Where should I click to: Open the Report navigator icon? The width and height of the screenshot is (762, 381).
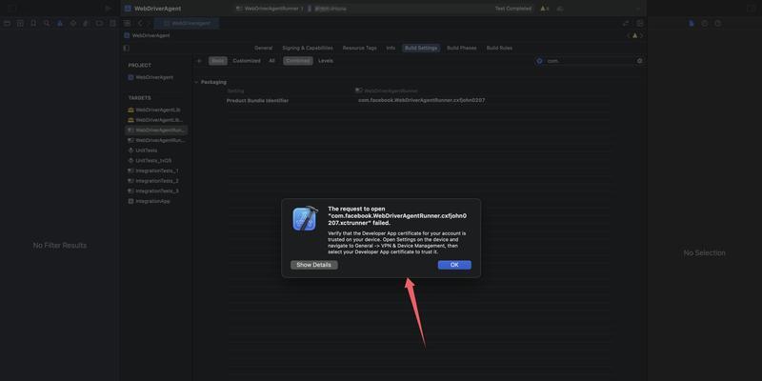click(x=112, y=23)
